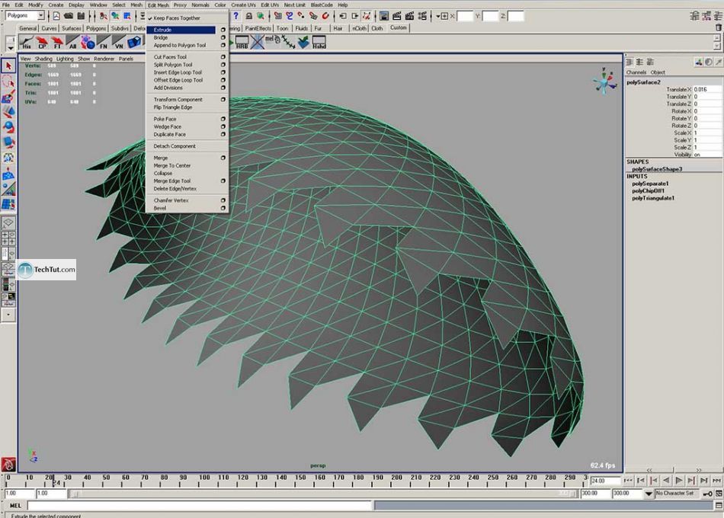Click the current frame field 24.00
This screenshot has width=724, height=518.
[604, 481]
